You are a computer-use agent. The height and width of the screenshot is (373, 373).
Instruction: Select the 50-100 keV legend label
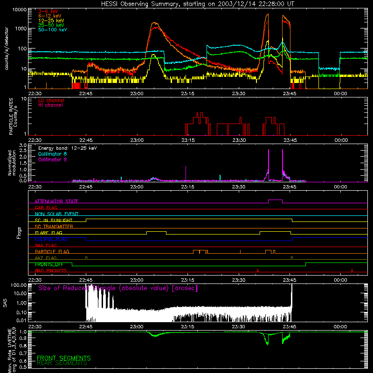click(x=53, y=30)
